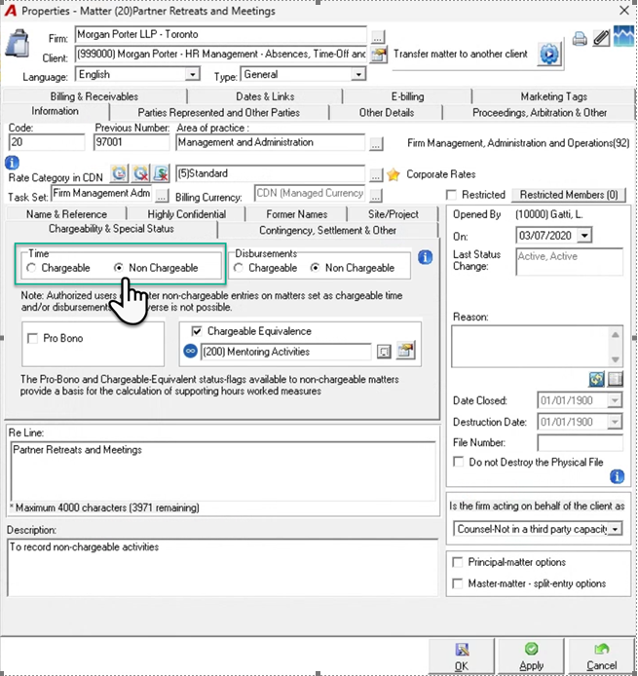
Task: Click the blue link icon beside Mentoring Activities
Action: (x=190, y=351)
